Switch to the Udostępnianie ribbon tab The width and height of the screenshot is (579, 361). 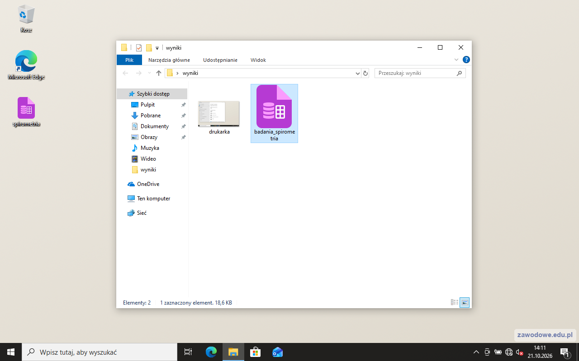tap(220, 60)
